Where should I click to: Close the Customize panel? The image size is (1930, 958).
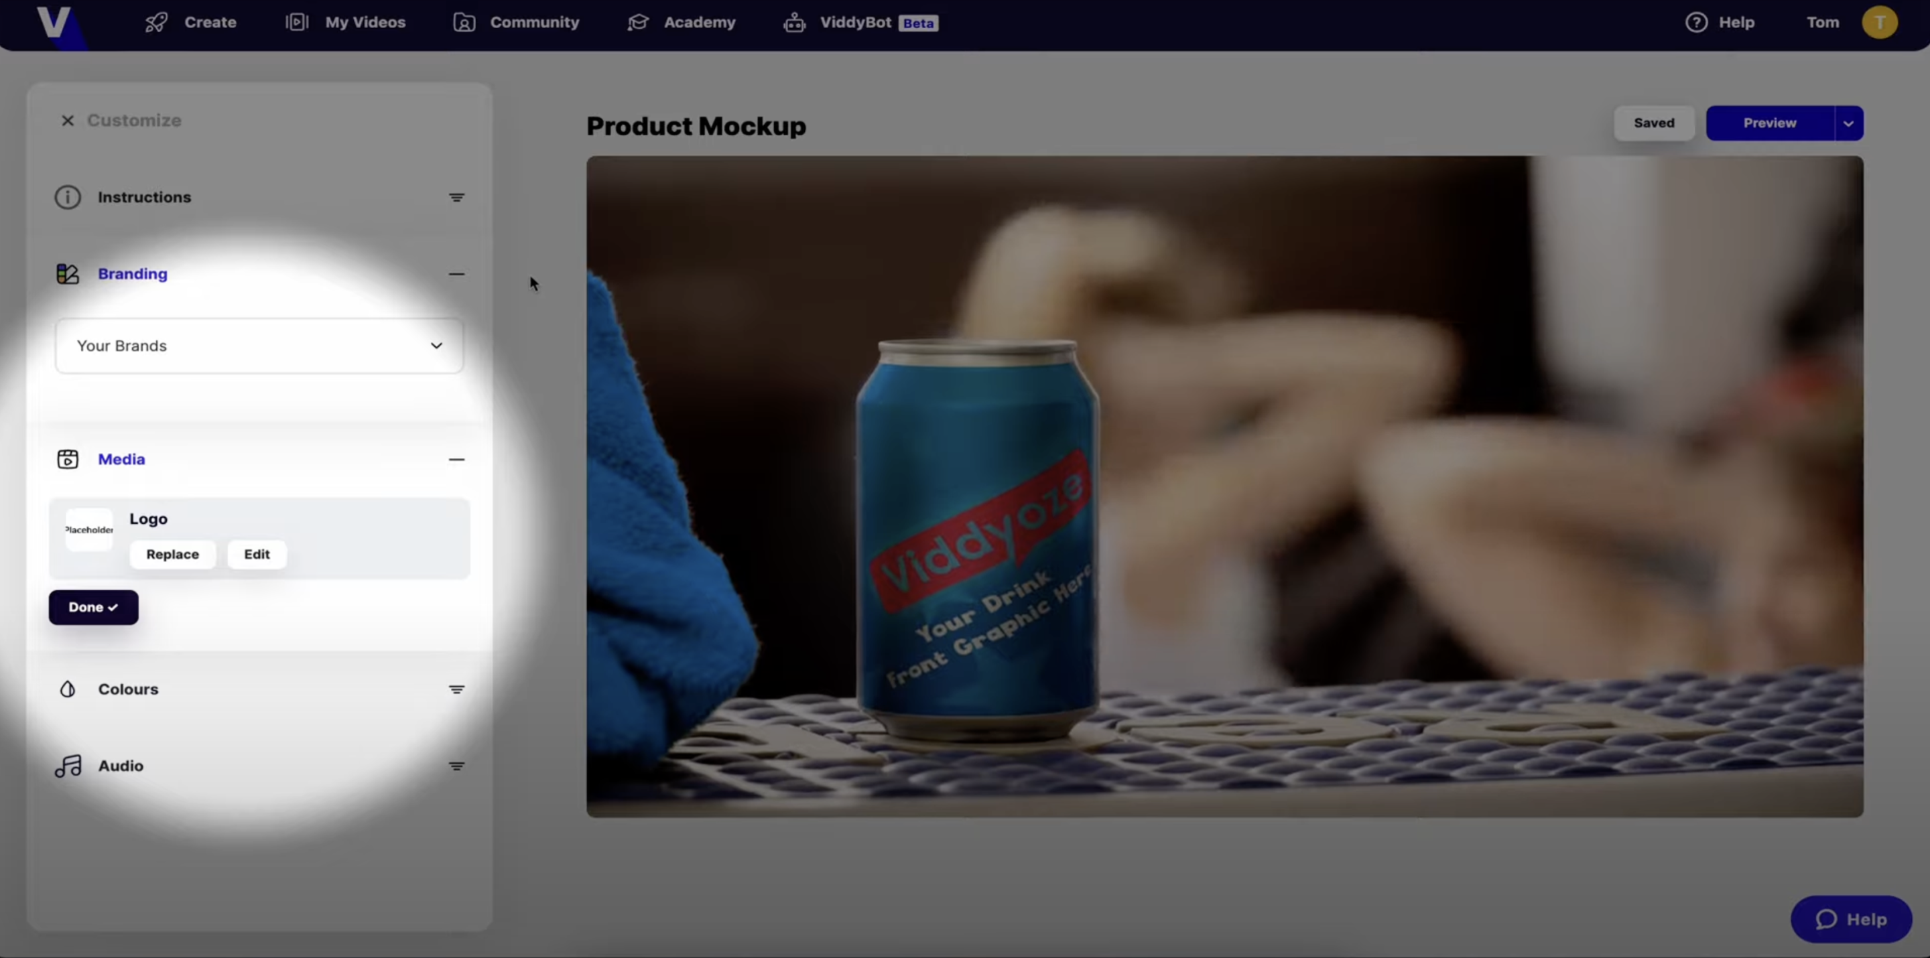coord(68,121)
